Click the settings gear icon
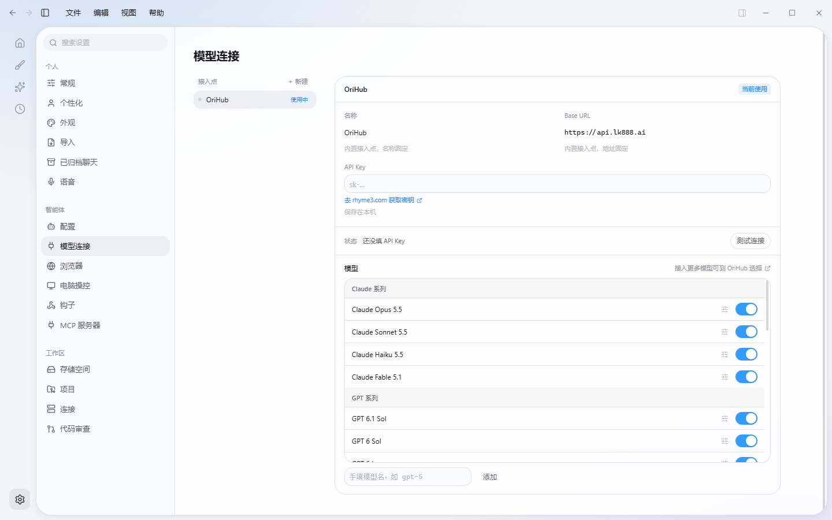This screenshot has height=520, width=832. coord(20,499)
